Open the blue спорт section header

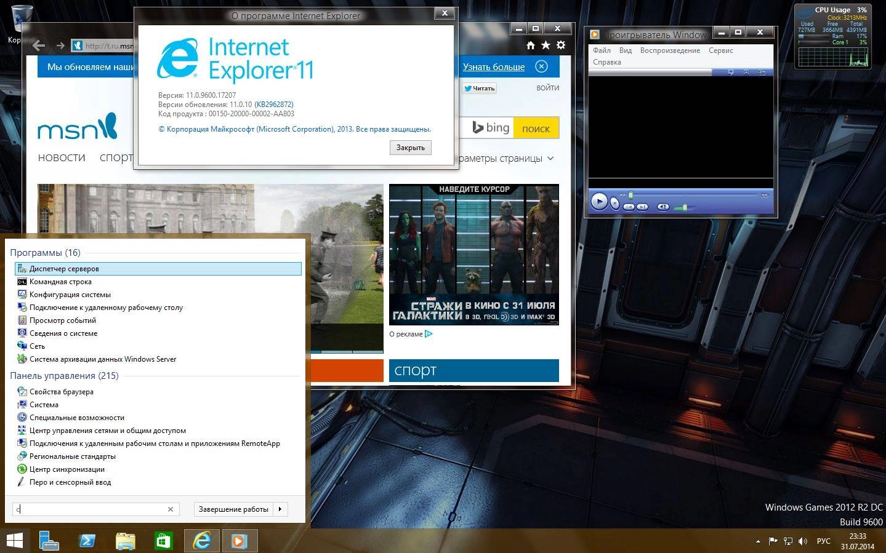pyautogui.click(x=474, y=370)
